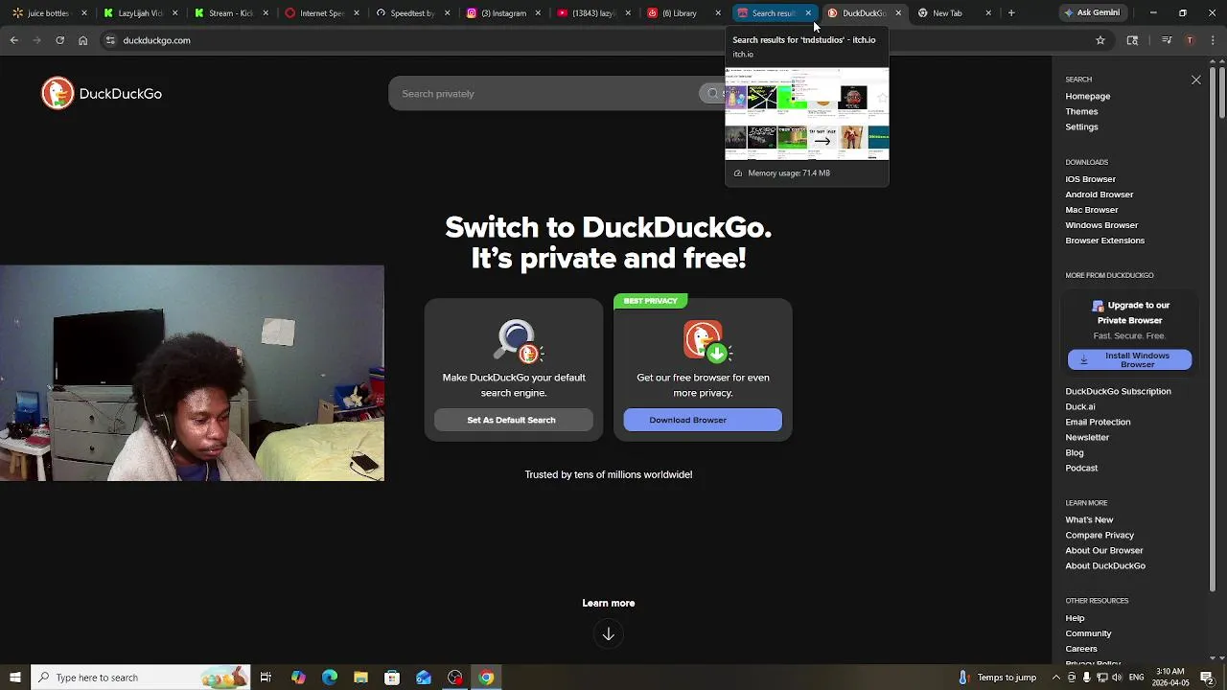The width and height of the screenshot is (1227, 690).
Task: Open Podcast link in side menu
Action: pos(1081,468)
